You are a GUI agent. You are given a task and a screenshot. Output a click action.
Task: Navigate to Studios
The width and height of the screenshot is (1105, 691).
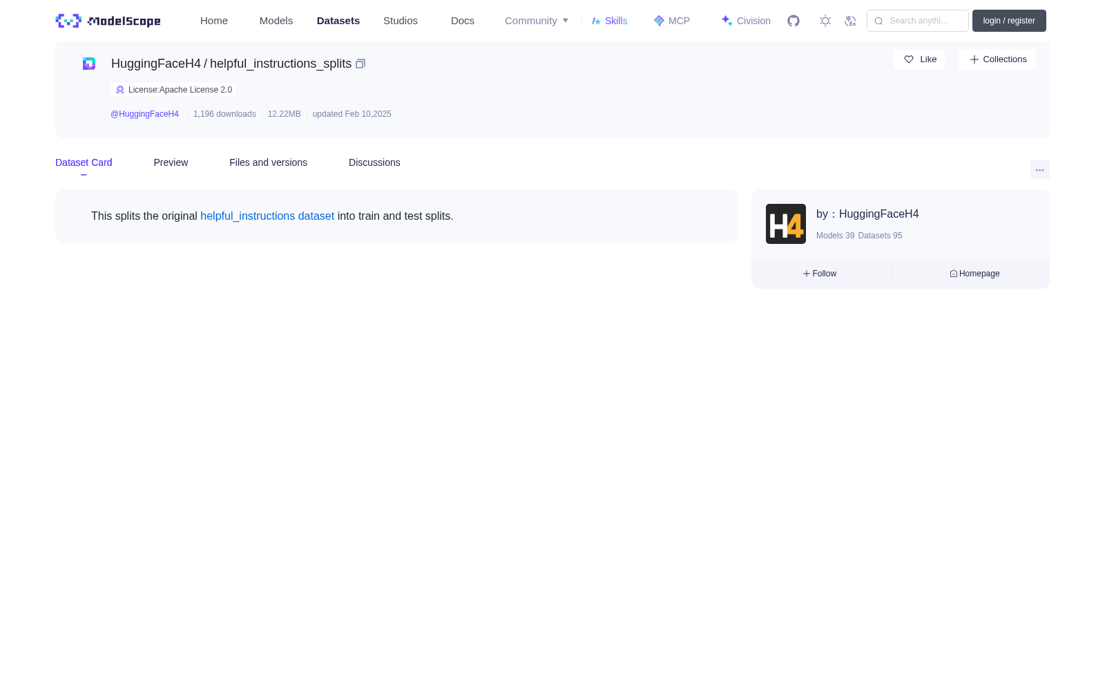(x=401, y=21)
